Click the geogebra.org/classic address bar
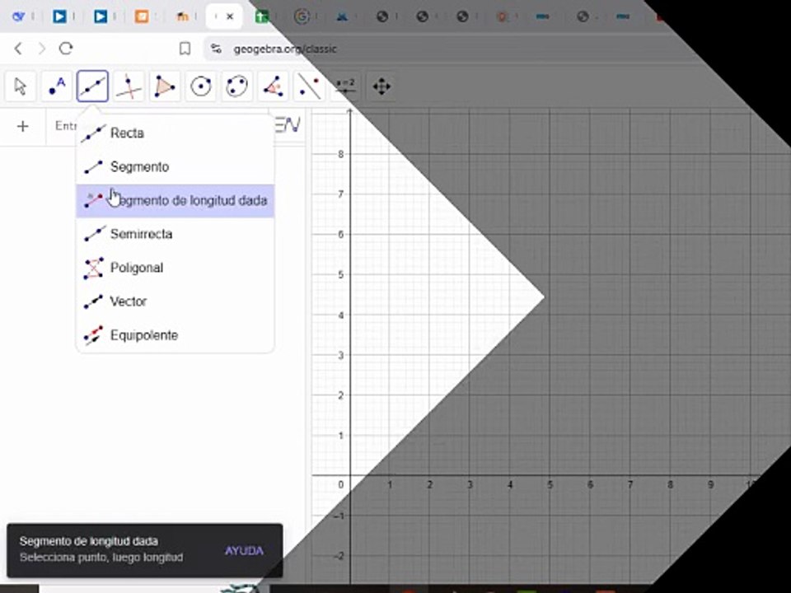 pyautogui.click(x=285, y=49)
